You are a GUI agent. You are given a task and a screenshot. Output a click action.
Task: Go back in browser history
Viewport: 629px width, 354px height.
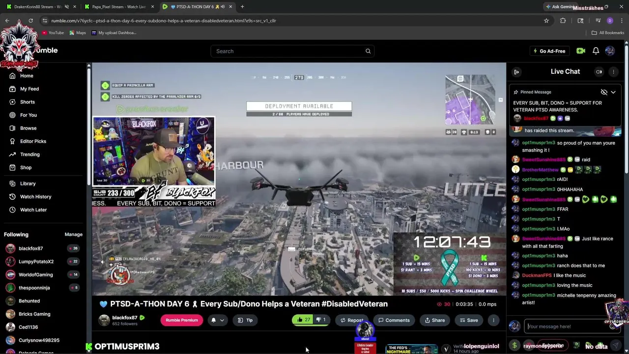7,21
